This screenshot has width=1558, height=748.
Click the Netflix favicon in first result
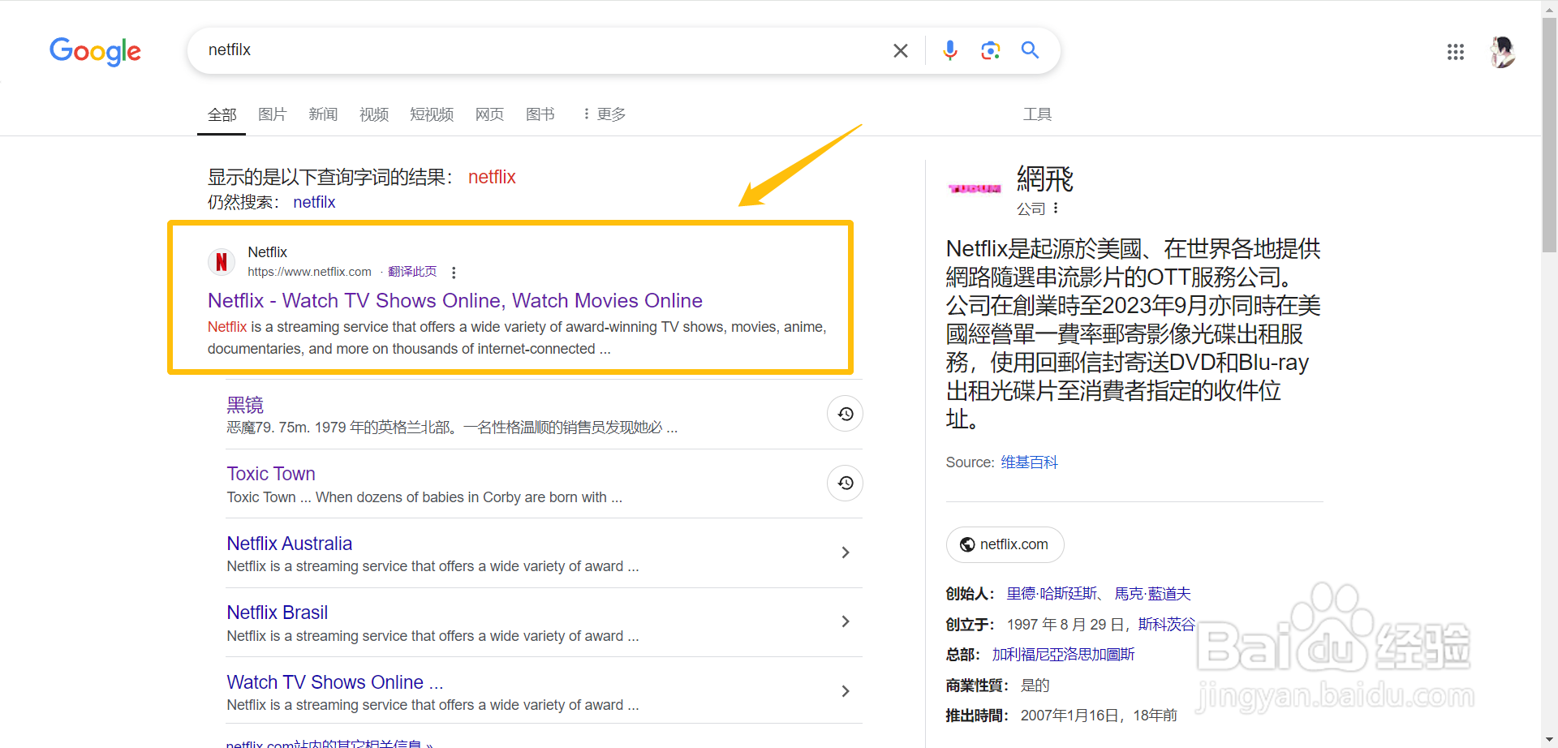222,262
